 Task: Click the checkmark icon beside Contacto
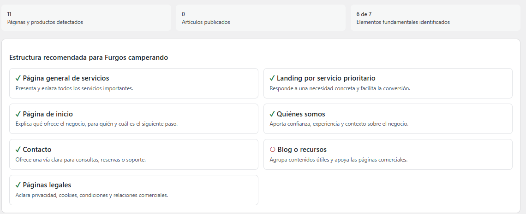pyautogui.click(x=18, y=150)
